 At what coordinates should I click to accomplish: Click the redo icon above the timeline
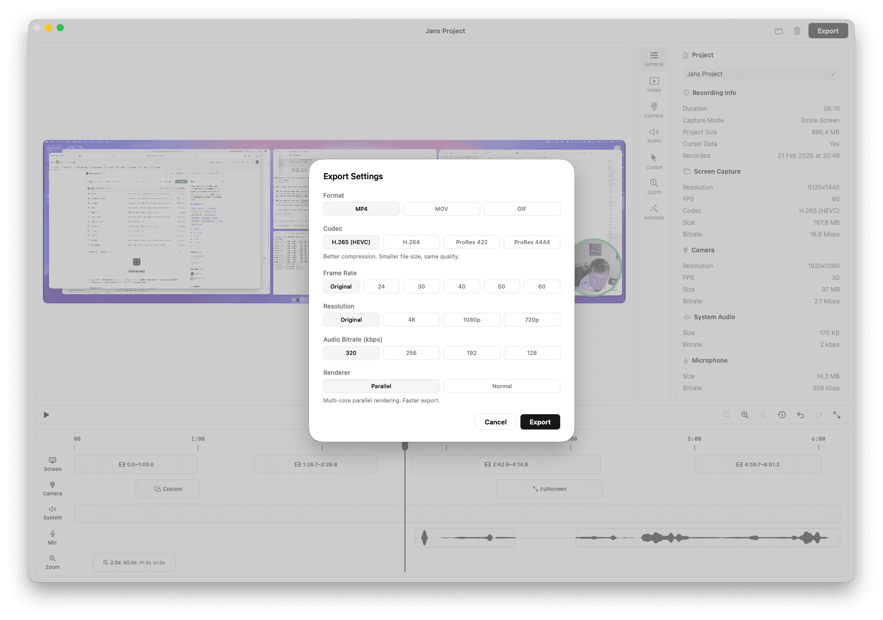point(818,415)
